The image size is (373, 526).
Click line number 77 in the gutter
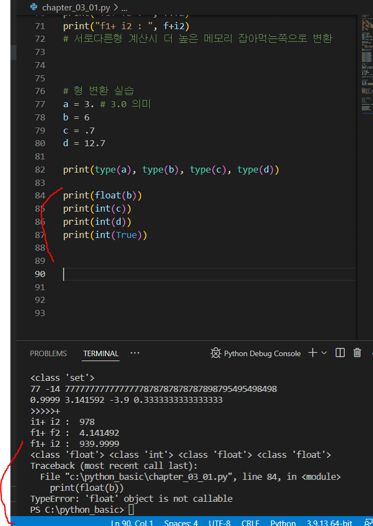40,104
